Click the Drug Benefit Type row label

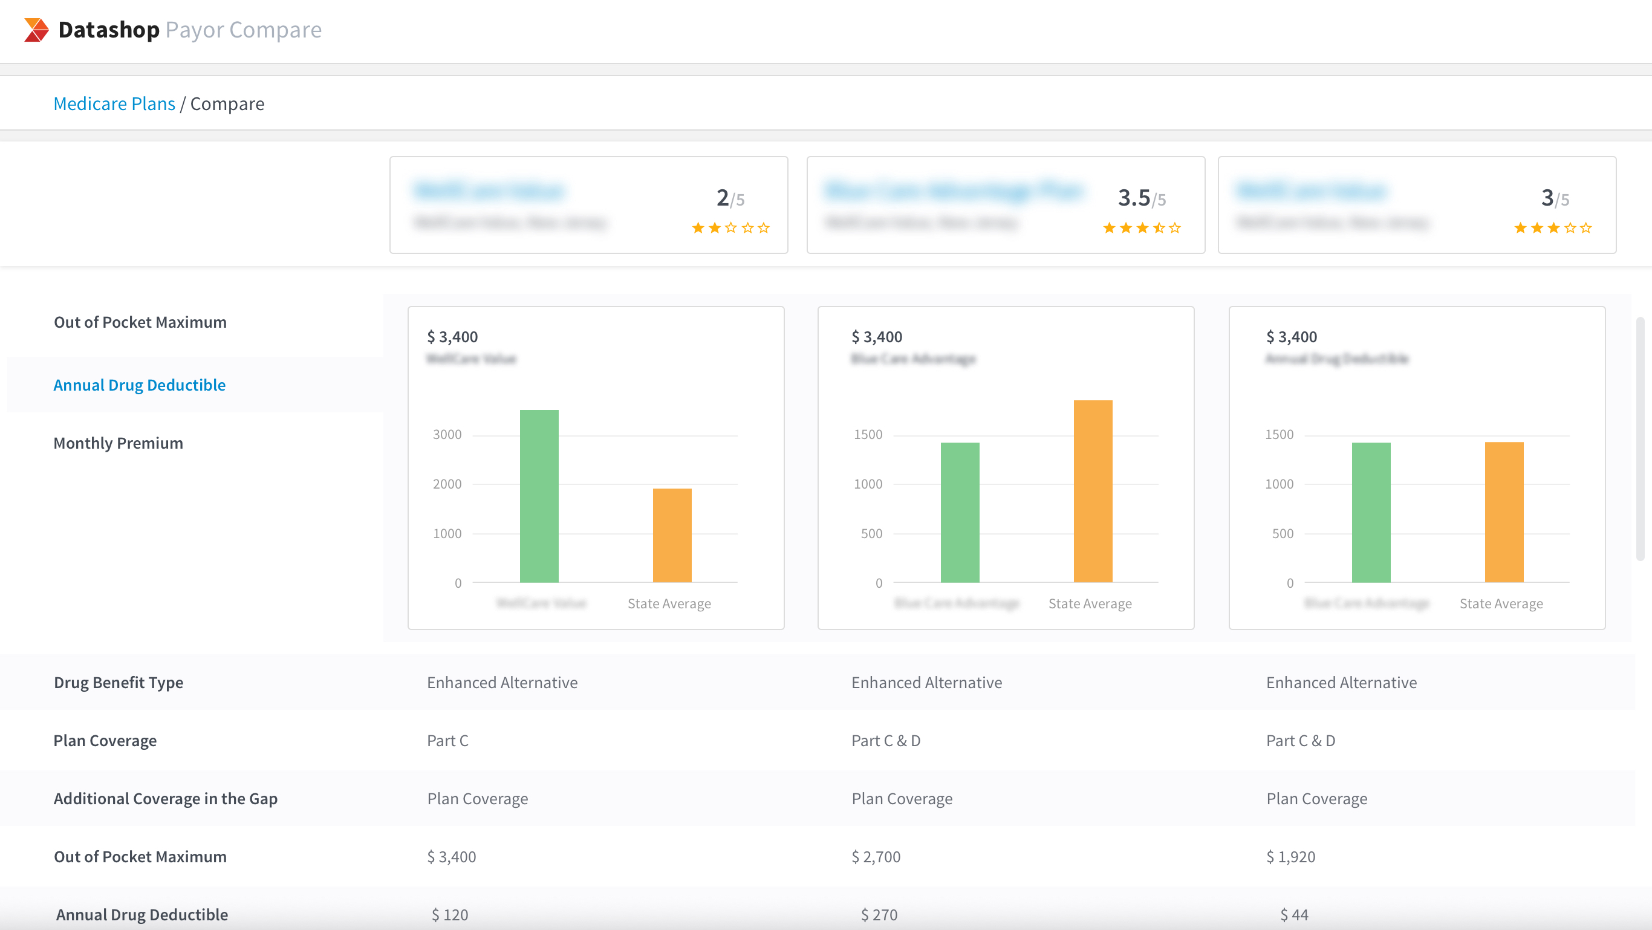coord(119,683)
